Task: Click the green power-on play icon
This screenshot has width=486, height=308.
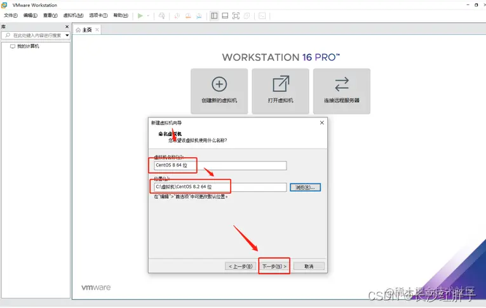Action: tap(140, 16)
